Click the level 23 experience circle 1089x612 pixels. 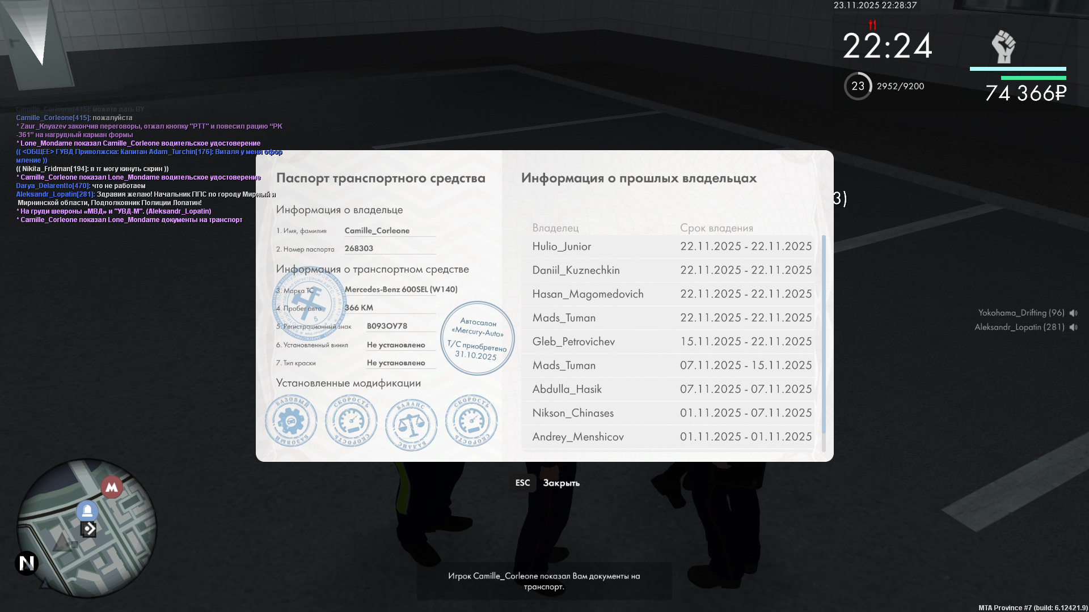pos(858,86)
